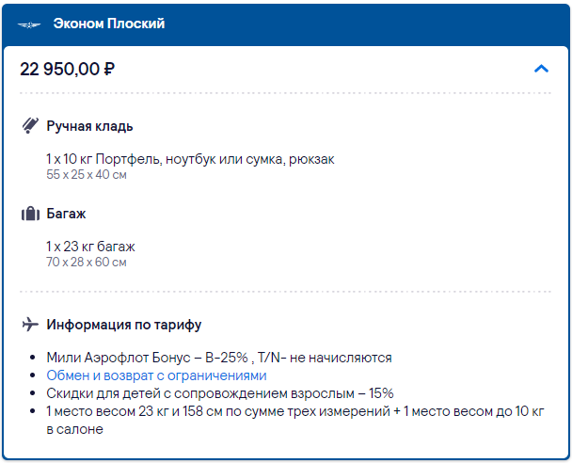572x463 pixels.
Task: Click the в салоне text line
Action: click(x=74, y=429)
